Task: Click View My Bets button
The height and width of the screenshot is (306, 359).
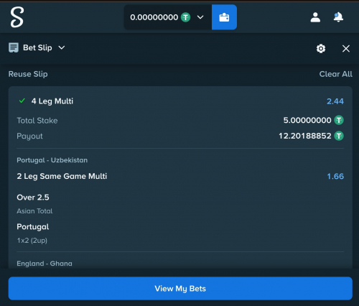Action: [x=180, y=289]
